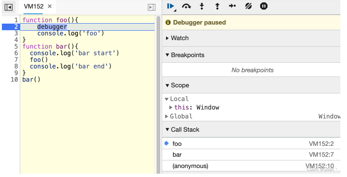This screenshot has height=177, width=347.
Task: Expand the Global scope
Action: click(x=166, y=116)
